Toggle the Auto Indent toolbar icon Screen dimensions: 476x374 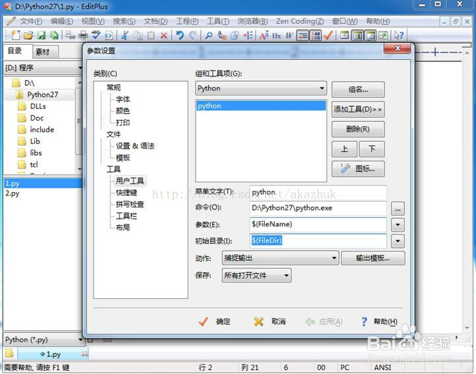tap(302, 35)
